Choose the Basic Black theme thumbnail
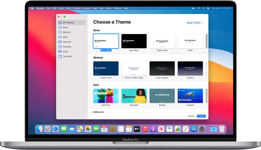The width and height of the screenshot is (261, 150). (x=134, y=41)
